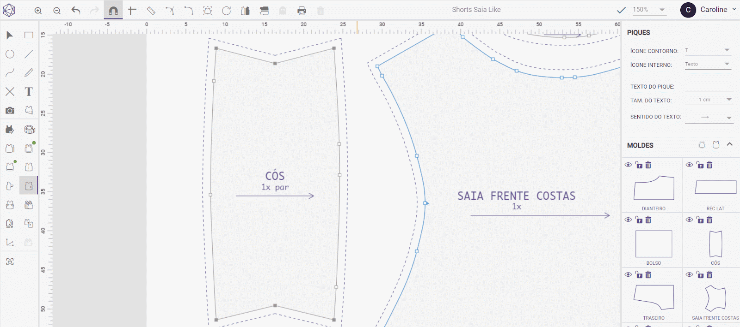The width and height of the screenshot is (740, 327).
Task: Open SENTIDO DO TEXTO direction dropdown
Action: click(709, 118)
